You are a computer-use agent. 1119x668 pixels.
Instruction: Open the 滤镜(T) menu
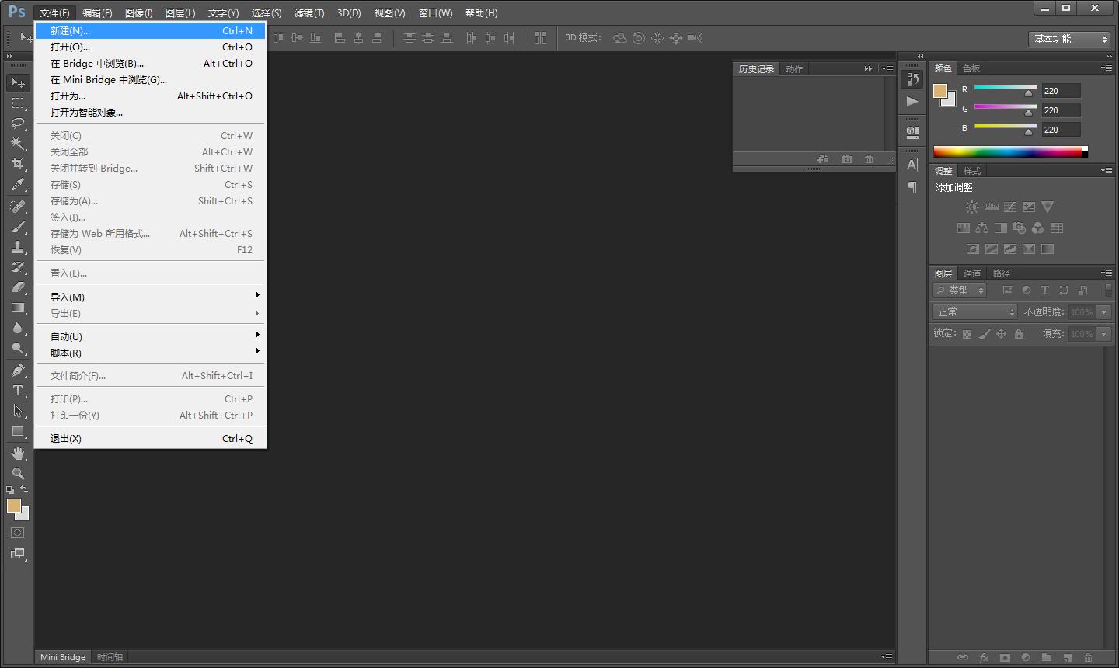309,13
